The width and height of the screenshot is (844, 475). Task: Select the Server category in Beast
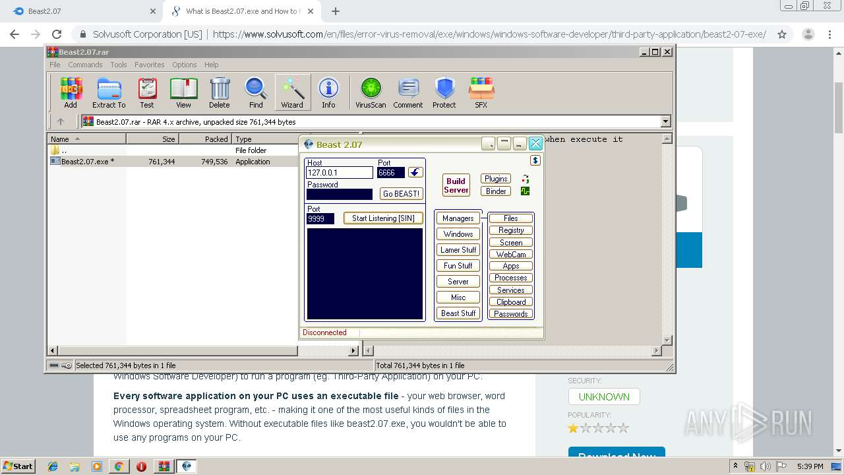[458, 282]
